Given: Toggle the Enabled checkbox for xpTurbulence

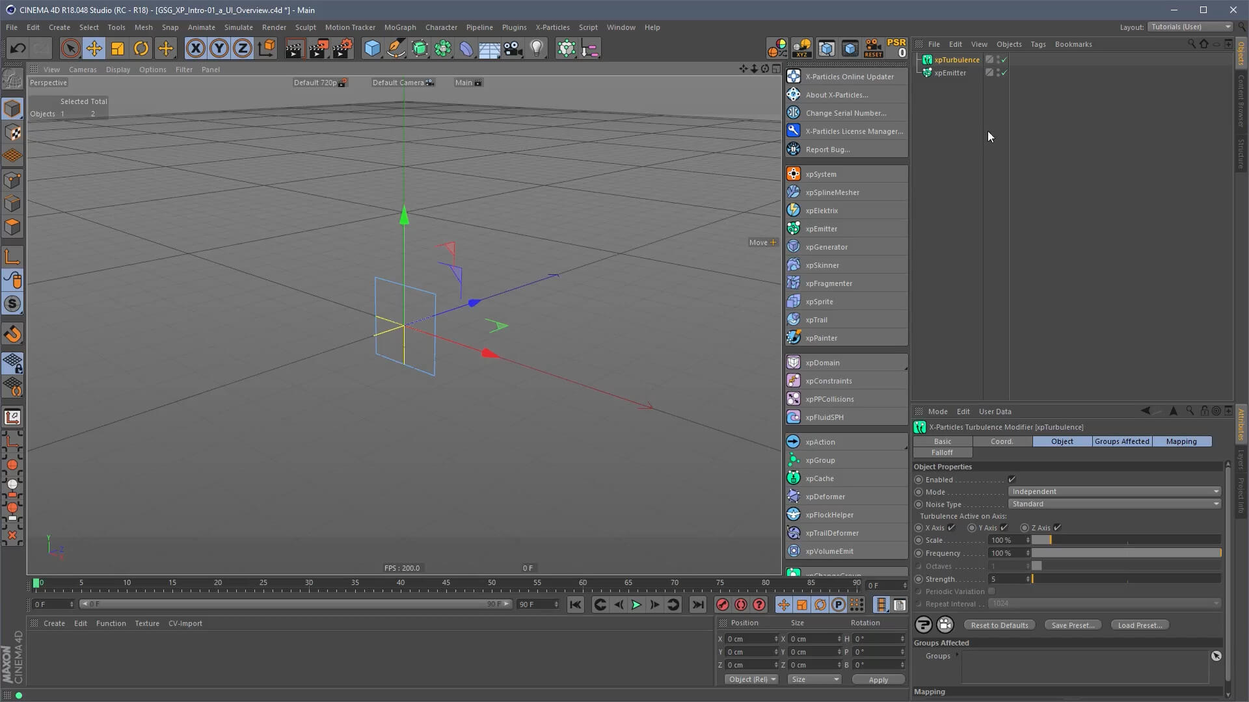Looking at the screenshot, I should pos(1012,480).
